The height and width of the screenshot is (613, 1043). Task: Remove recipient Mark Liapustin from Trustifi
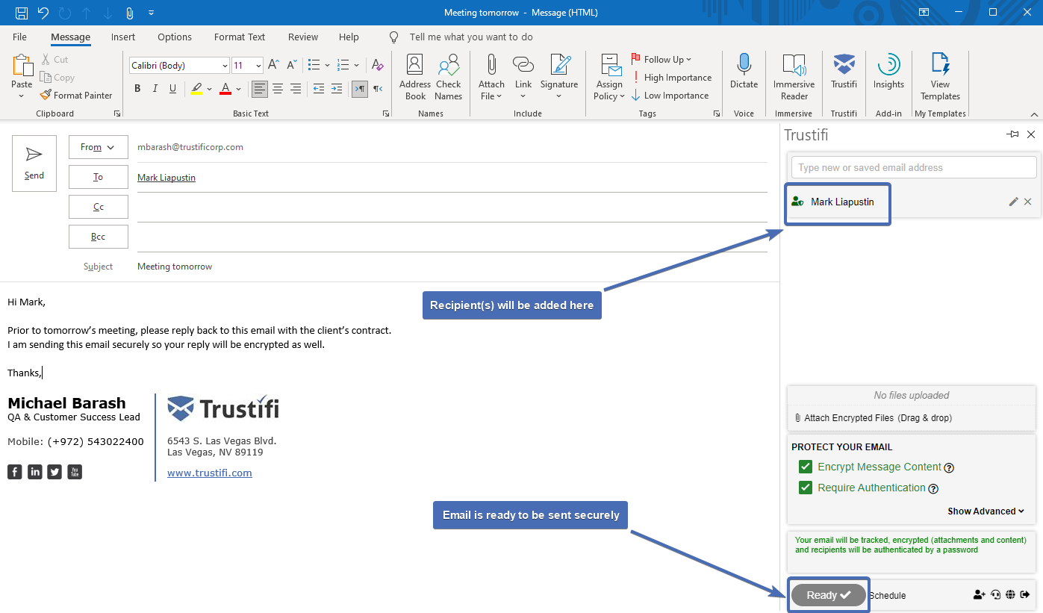click(1028, 202)
